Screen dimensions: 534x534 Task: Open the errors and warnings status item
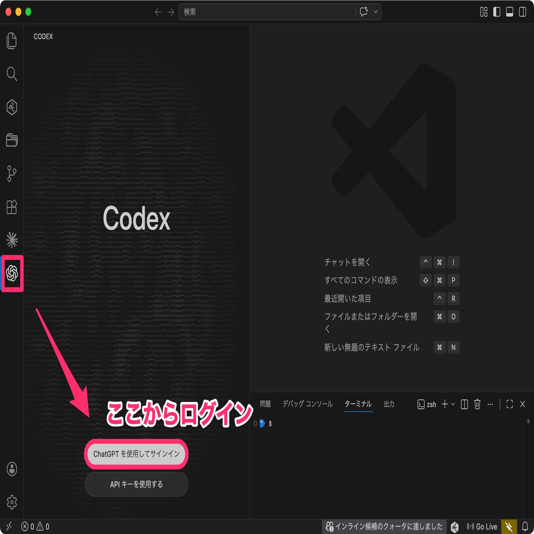coord(35,526)
